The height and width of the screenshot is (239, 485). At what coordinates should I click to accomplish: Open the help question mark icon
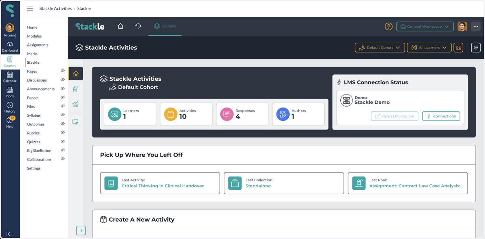point(388,27)
